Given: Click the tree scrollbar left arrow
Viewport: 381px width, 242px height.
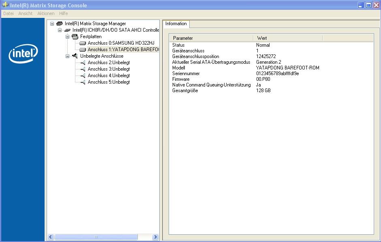Looking at the screenshot, I should [51, 237].
